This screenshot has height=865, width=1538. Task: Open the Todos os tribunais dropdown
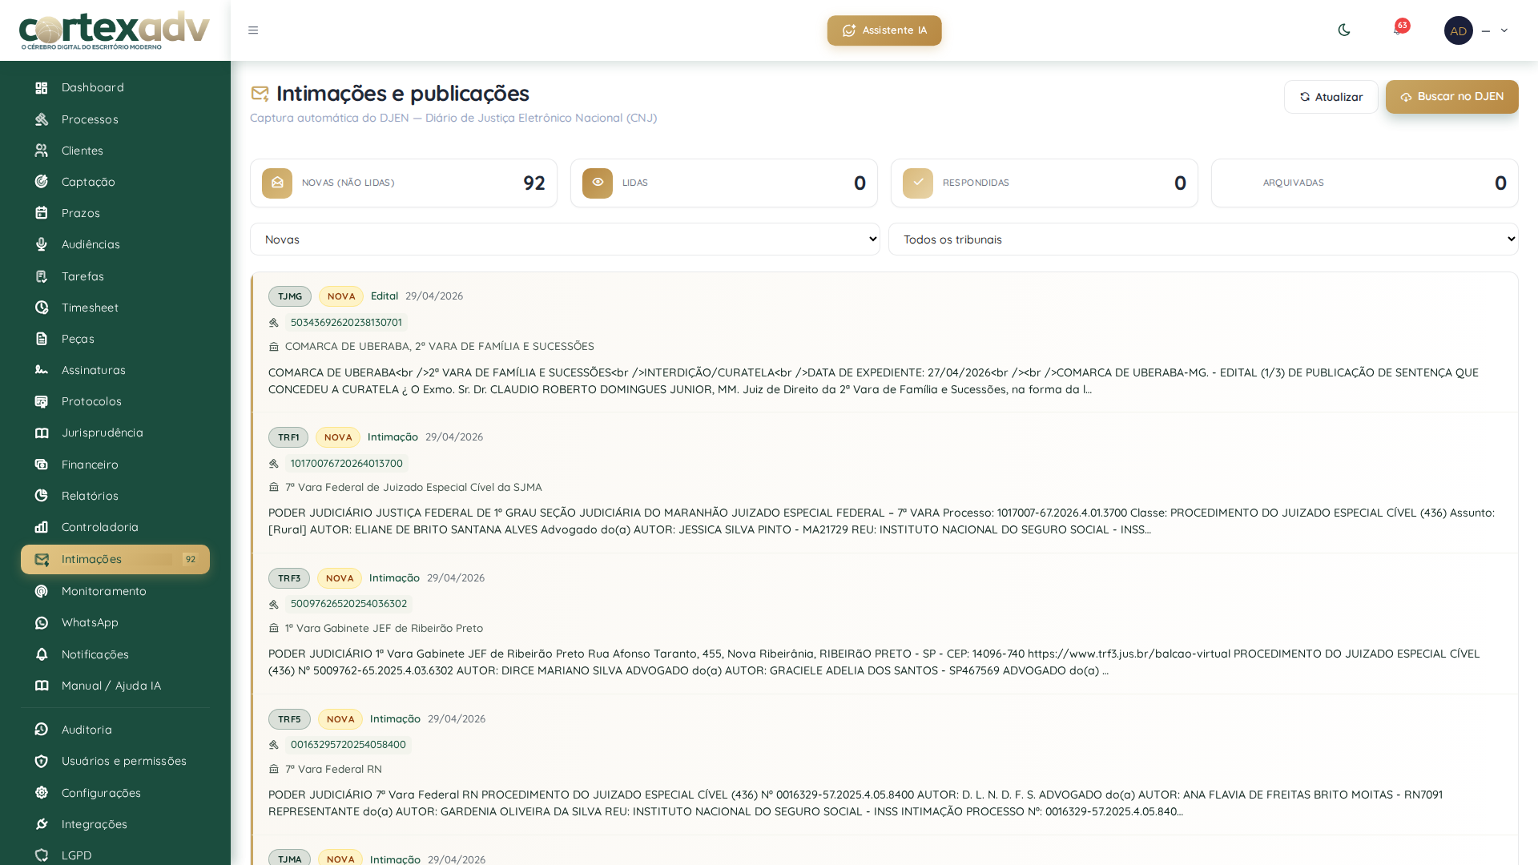click(x=1203, y=239)
